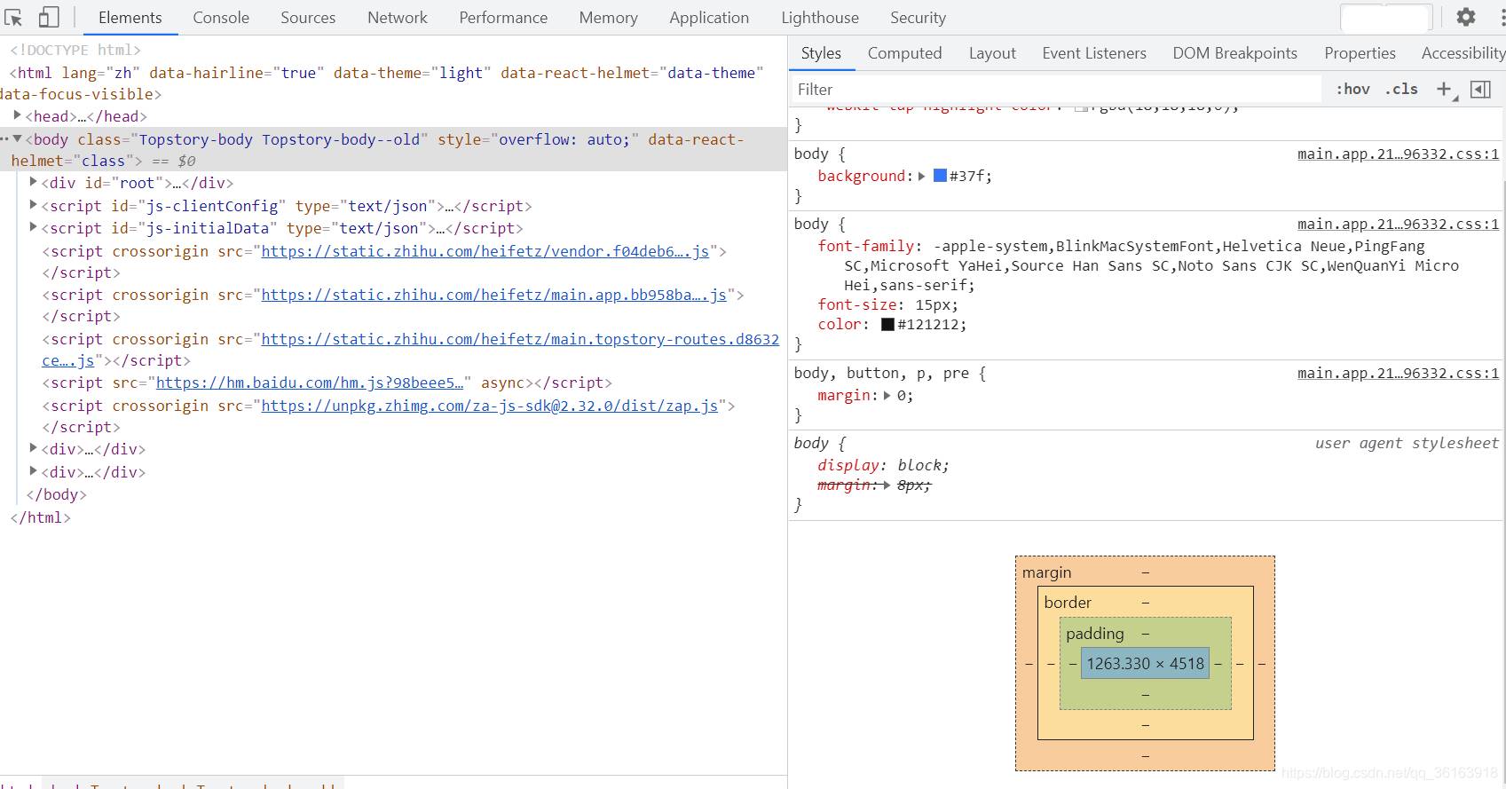The height and width of the screenshot is (789, 1506).
Task: Toggle computed styles sidebar icon
Action: [x=1480, y=89]
